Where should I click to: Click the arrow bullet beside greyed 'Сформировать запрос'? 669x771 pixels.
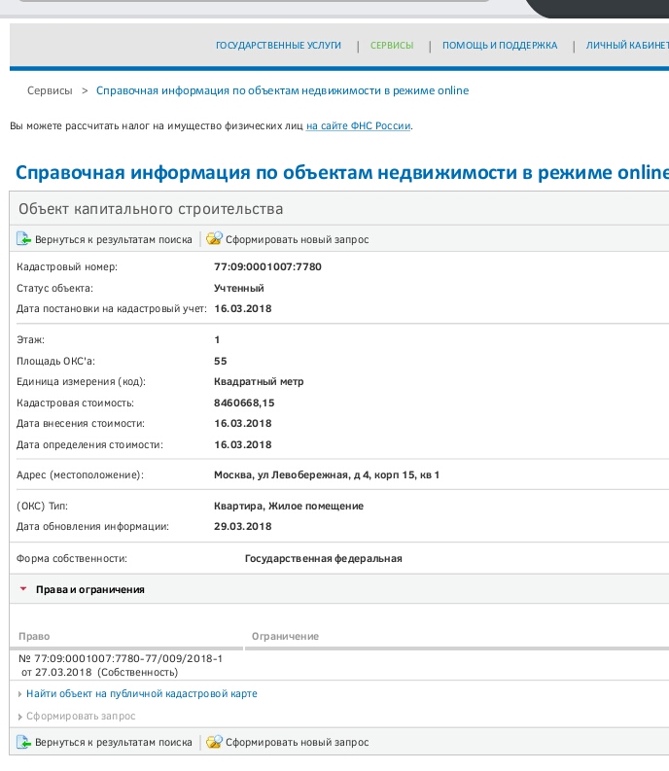tap(19, 717)
